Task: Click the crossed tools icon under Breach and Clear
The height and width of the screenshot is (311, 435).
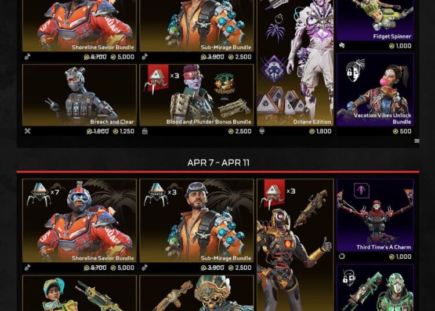Action: (x=27, y=131)
